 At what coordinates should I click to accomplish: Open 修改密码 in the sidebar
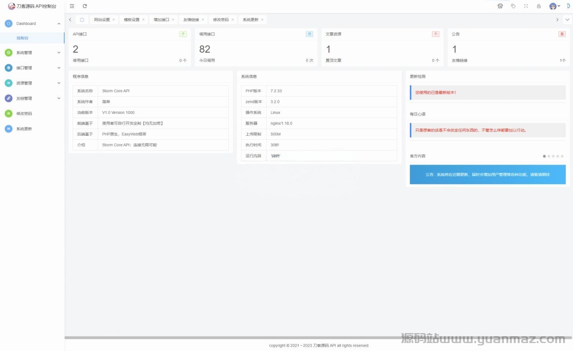tap(24, 114)
